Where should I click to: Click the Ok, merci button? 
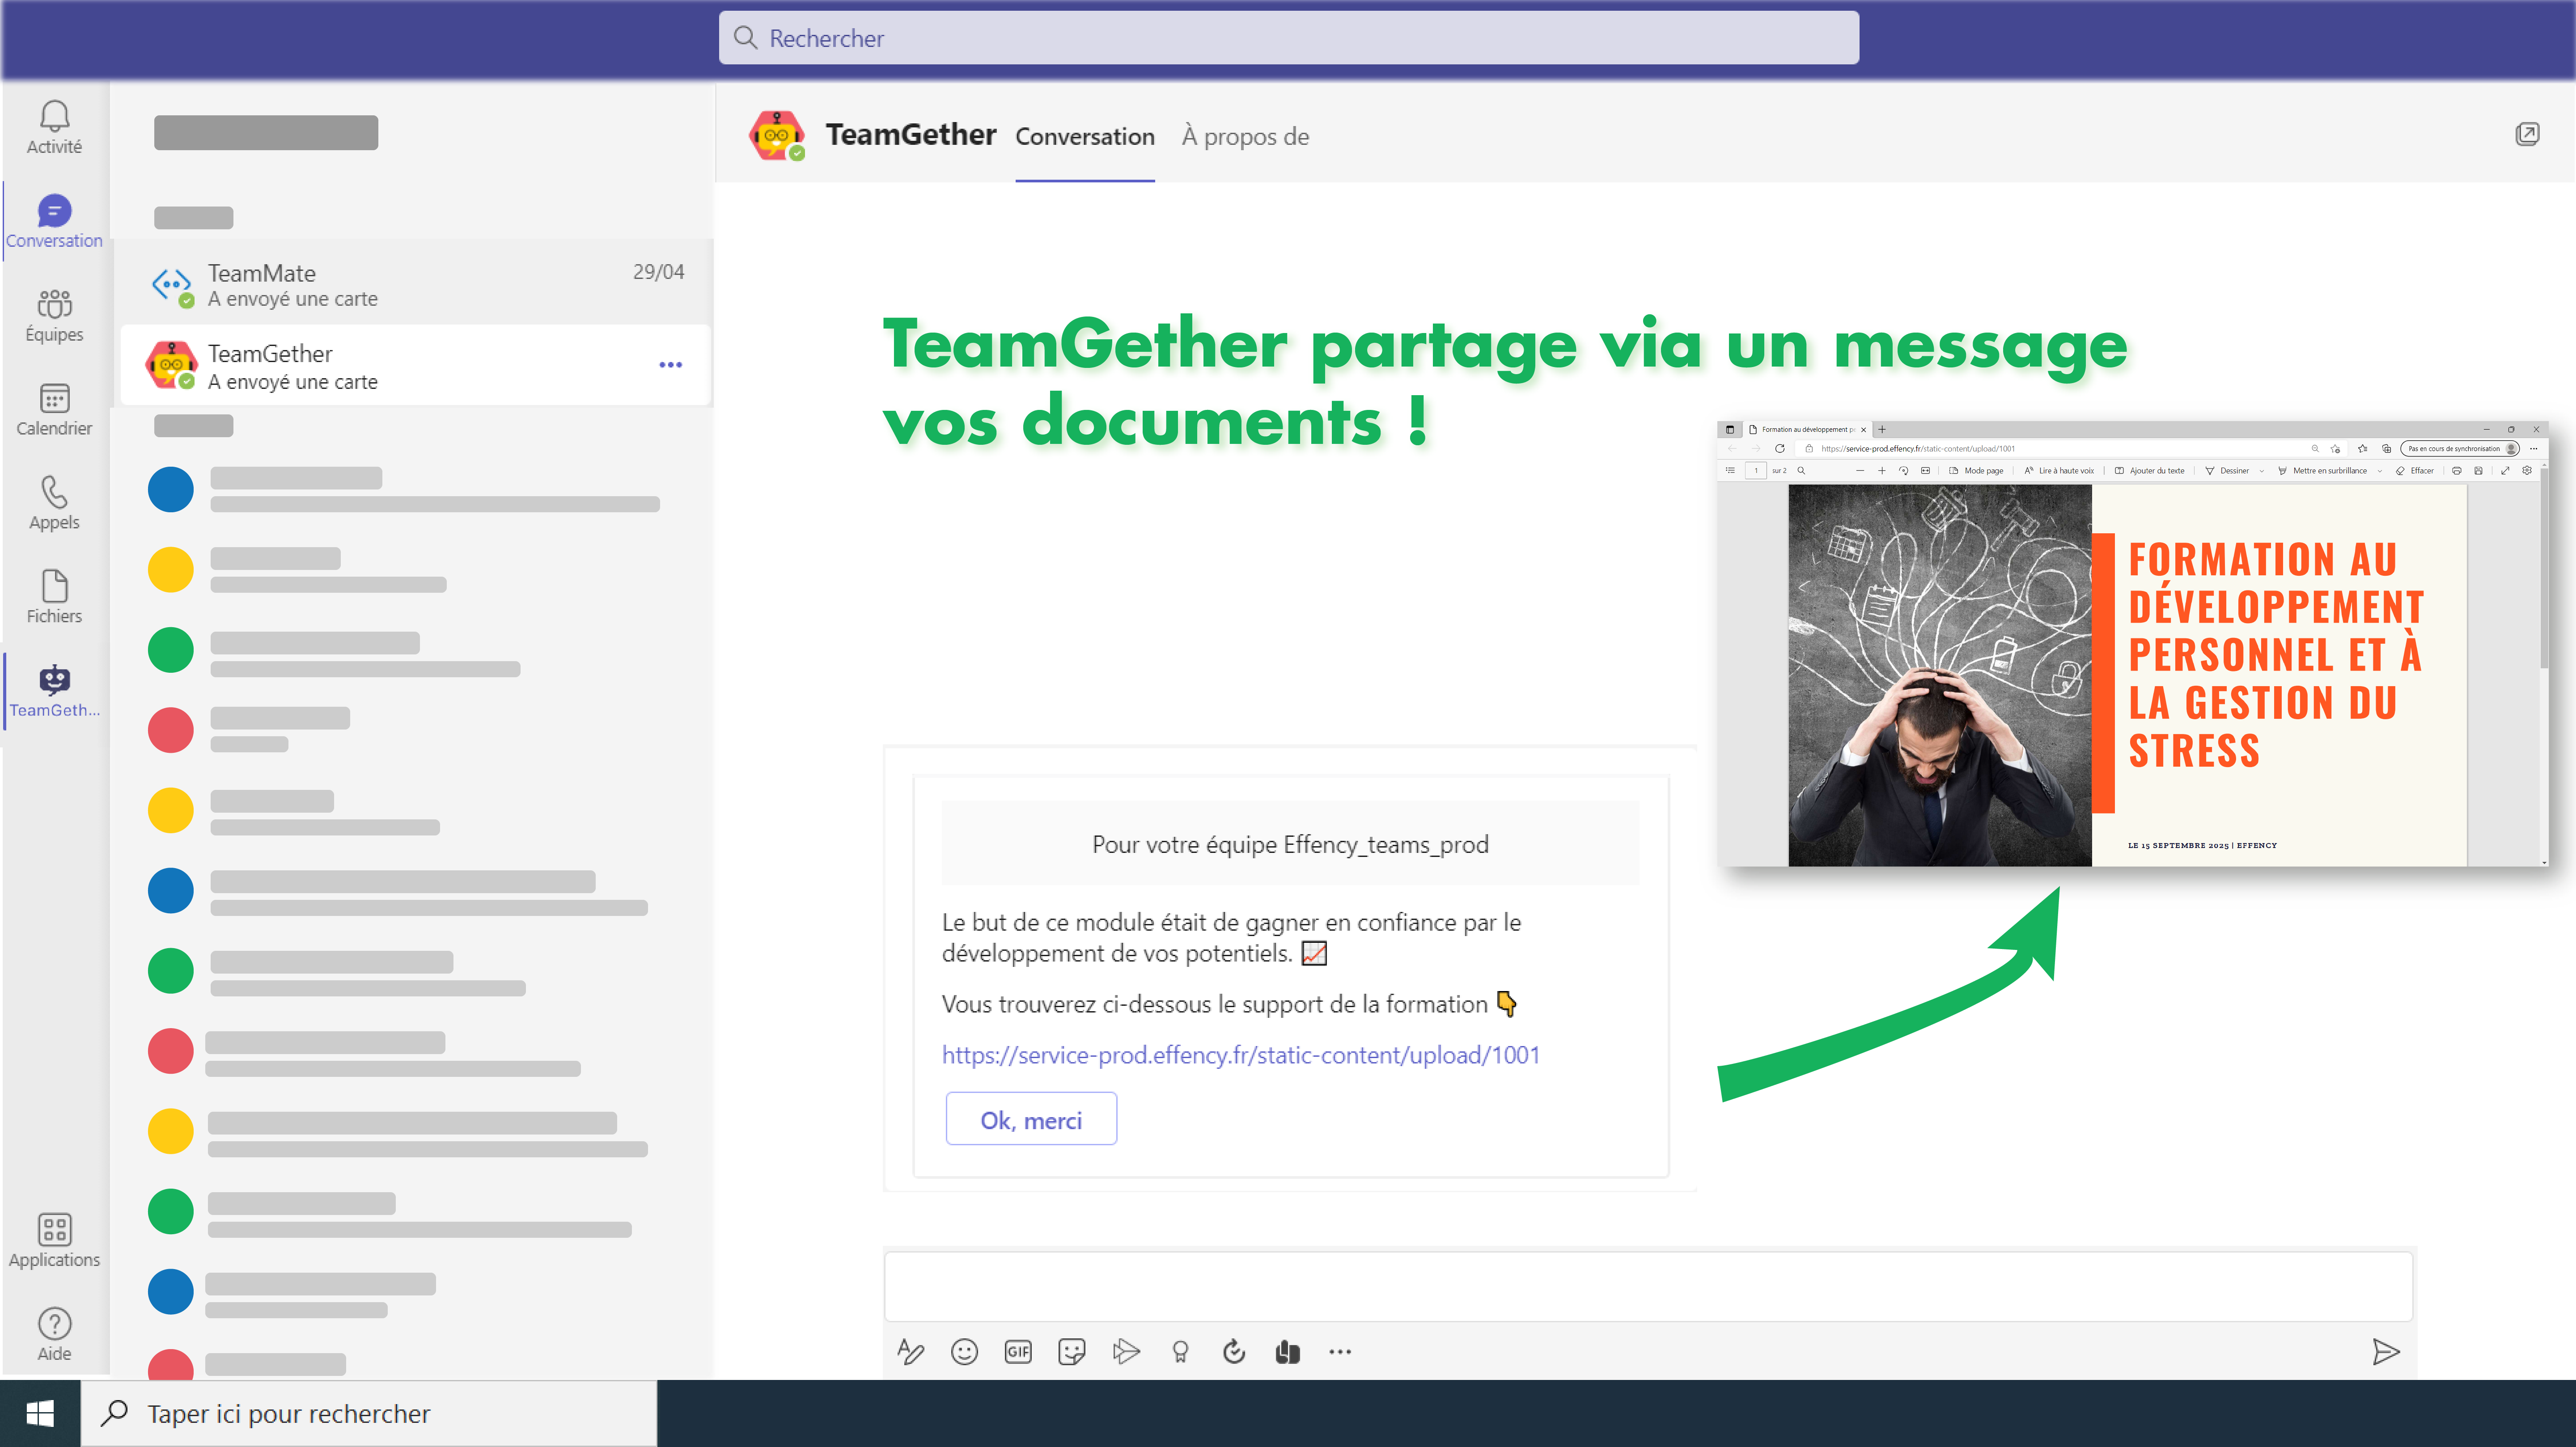(1031, 1119)
